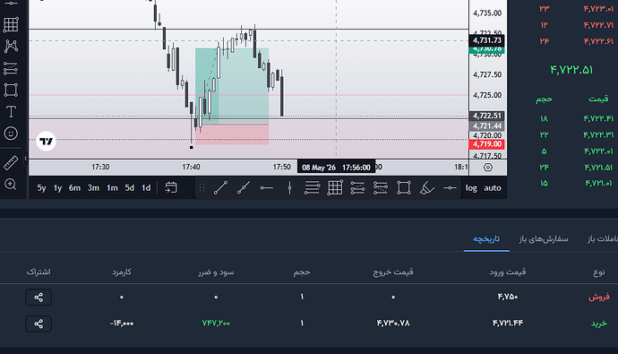Viewport: 618px width, 354px height.
Task: Open the Go to date calendar
Action: coord(171,187)
